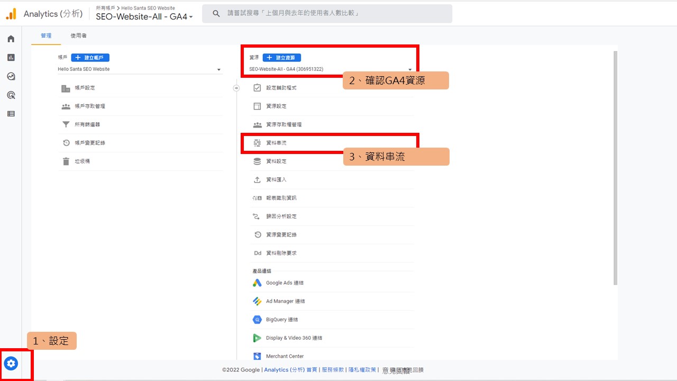This screenshot has width=677, height=381.
Task: Click the Google Analytics logo
Action: tap(11, 14)
